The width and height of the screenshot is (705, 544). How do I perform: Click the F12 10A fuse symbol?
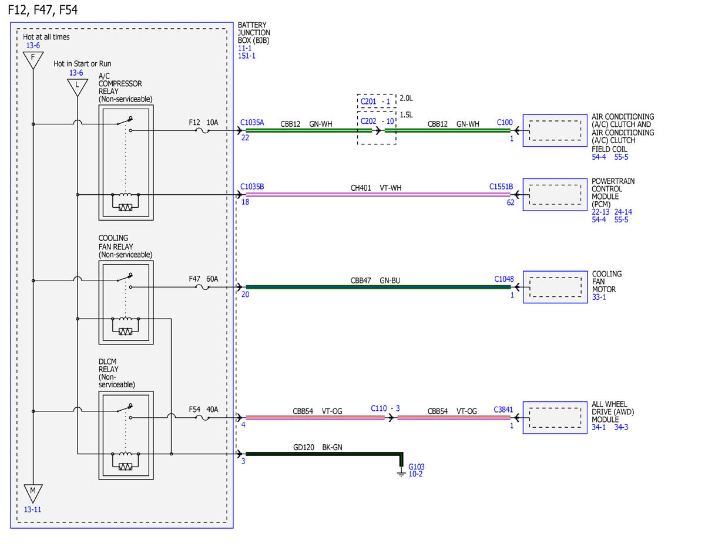point(203,131)
